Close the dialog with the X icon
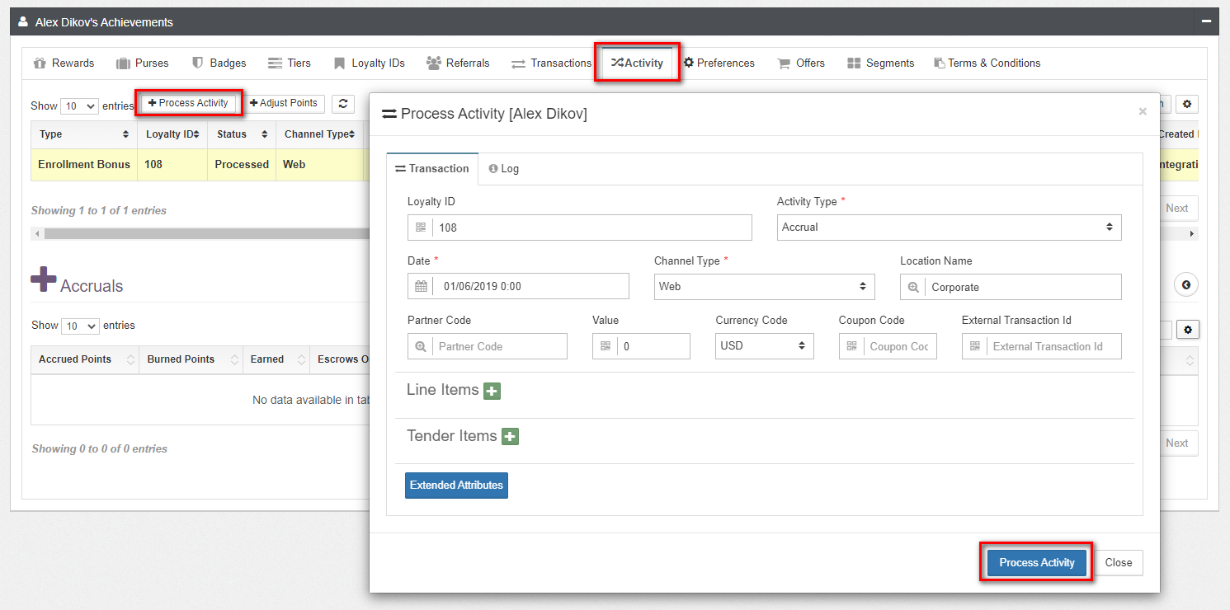Screen dimensions: 1230x610 tap(1143, 112)
